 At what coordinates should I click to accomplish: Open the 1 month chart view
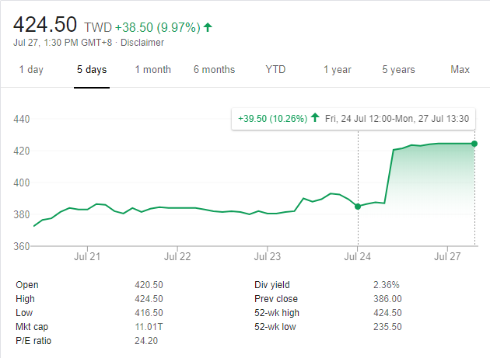point(152,70)
